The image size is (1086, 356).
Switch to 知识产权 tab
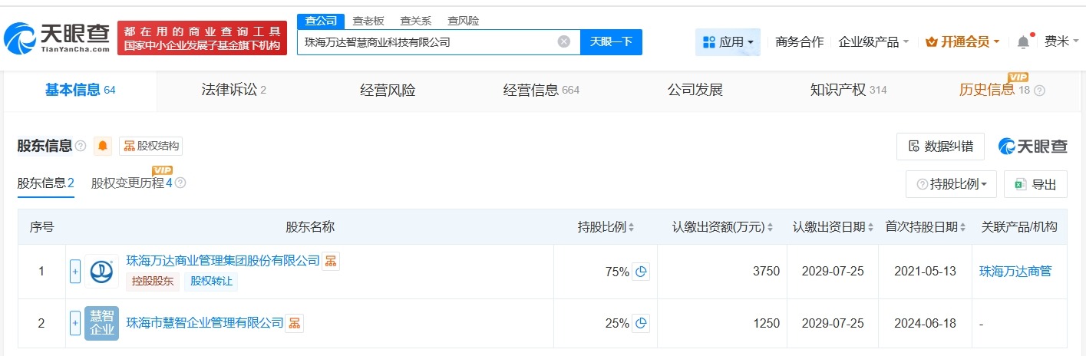point(848,91)
